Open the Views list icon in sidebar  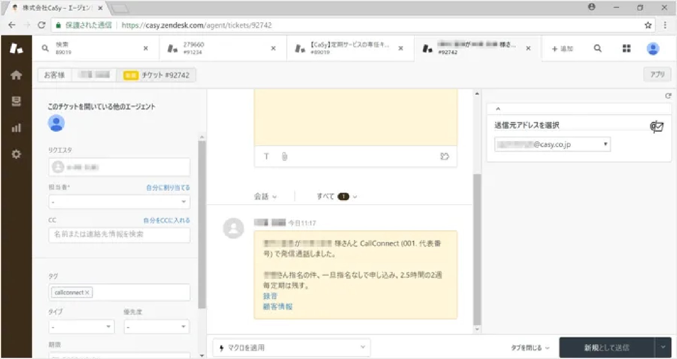[x=16, y=102]
